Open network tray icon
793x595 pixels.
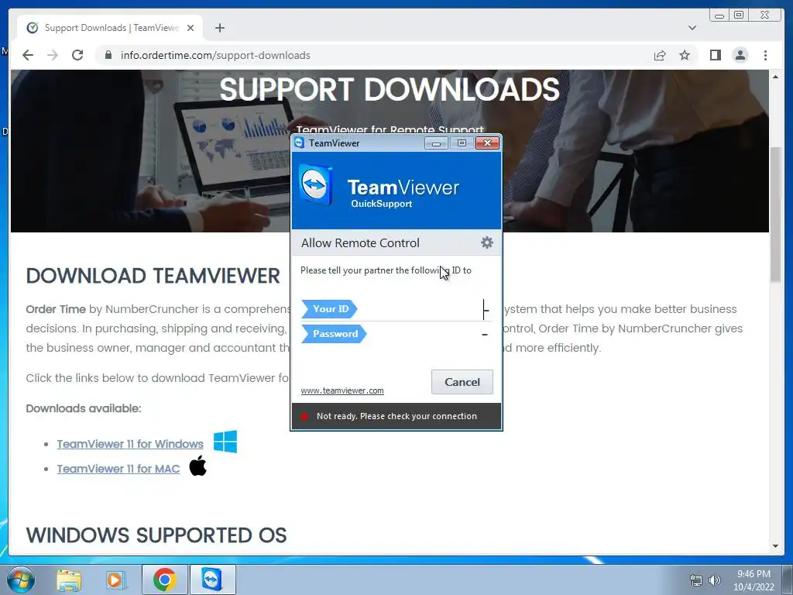[696, 580]
